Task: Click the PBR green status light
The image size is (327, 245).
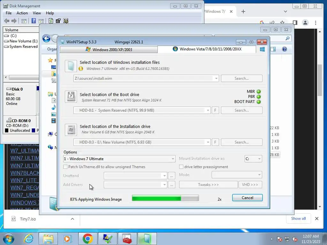Action: [259, 97]
